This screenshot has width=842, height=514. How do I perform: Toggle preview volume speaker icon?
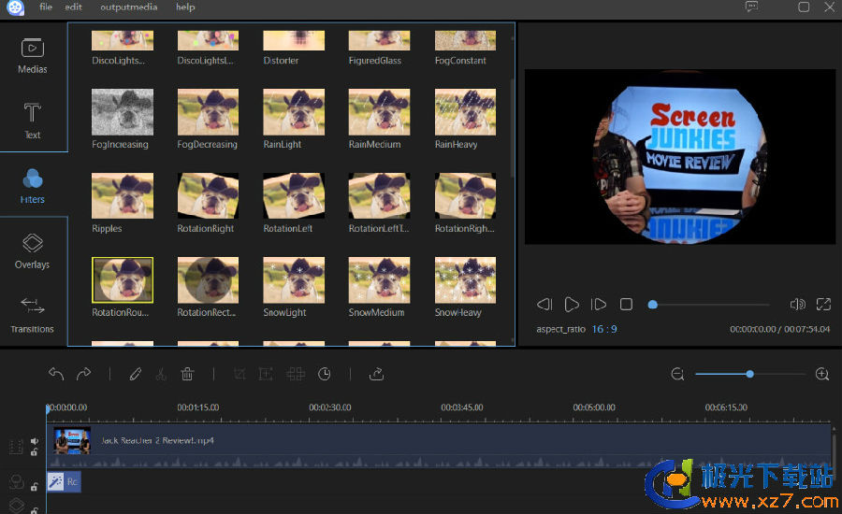[797, 305]
